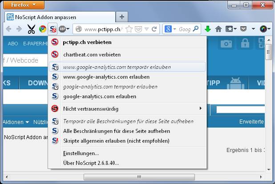This screenshot has width=275, height=184.
Task: Click the Pocket toolbar button
Action: (x=243, y=29)
